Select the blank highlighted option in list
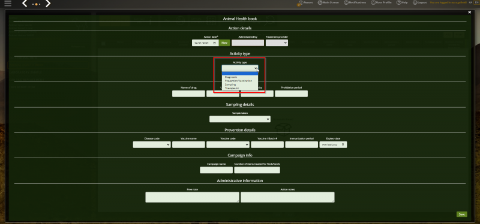This screenshot has width=480, height=224. coord(240,73)
